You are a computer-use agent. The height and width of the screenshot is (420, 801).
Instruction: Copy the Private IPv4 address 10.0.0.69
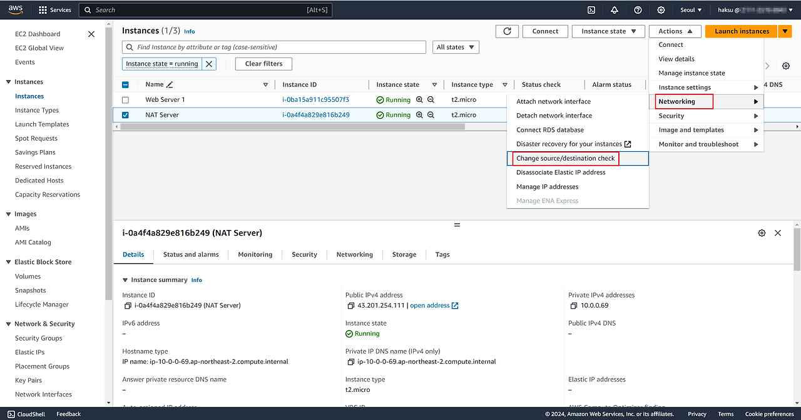[x=574, y=306]
